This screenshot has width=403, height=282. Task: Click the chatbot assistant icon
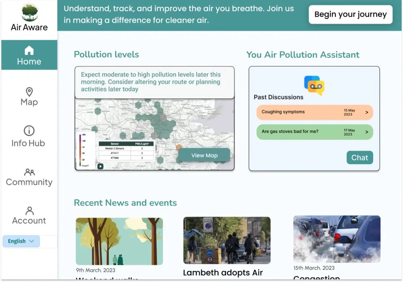click(314, 85)
